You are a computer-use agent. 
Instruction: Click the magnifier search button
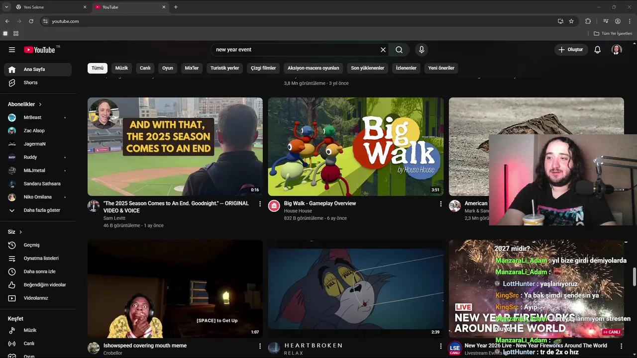399,50
